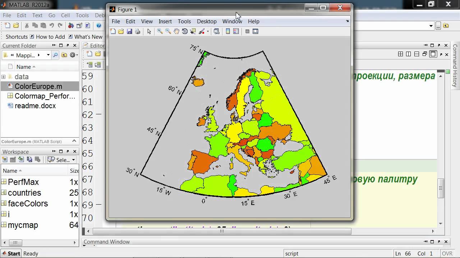
Task: Click New Variable icon in Workspace toolbar
Action: point(5,160)
